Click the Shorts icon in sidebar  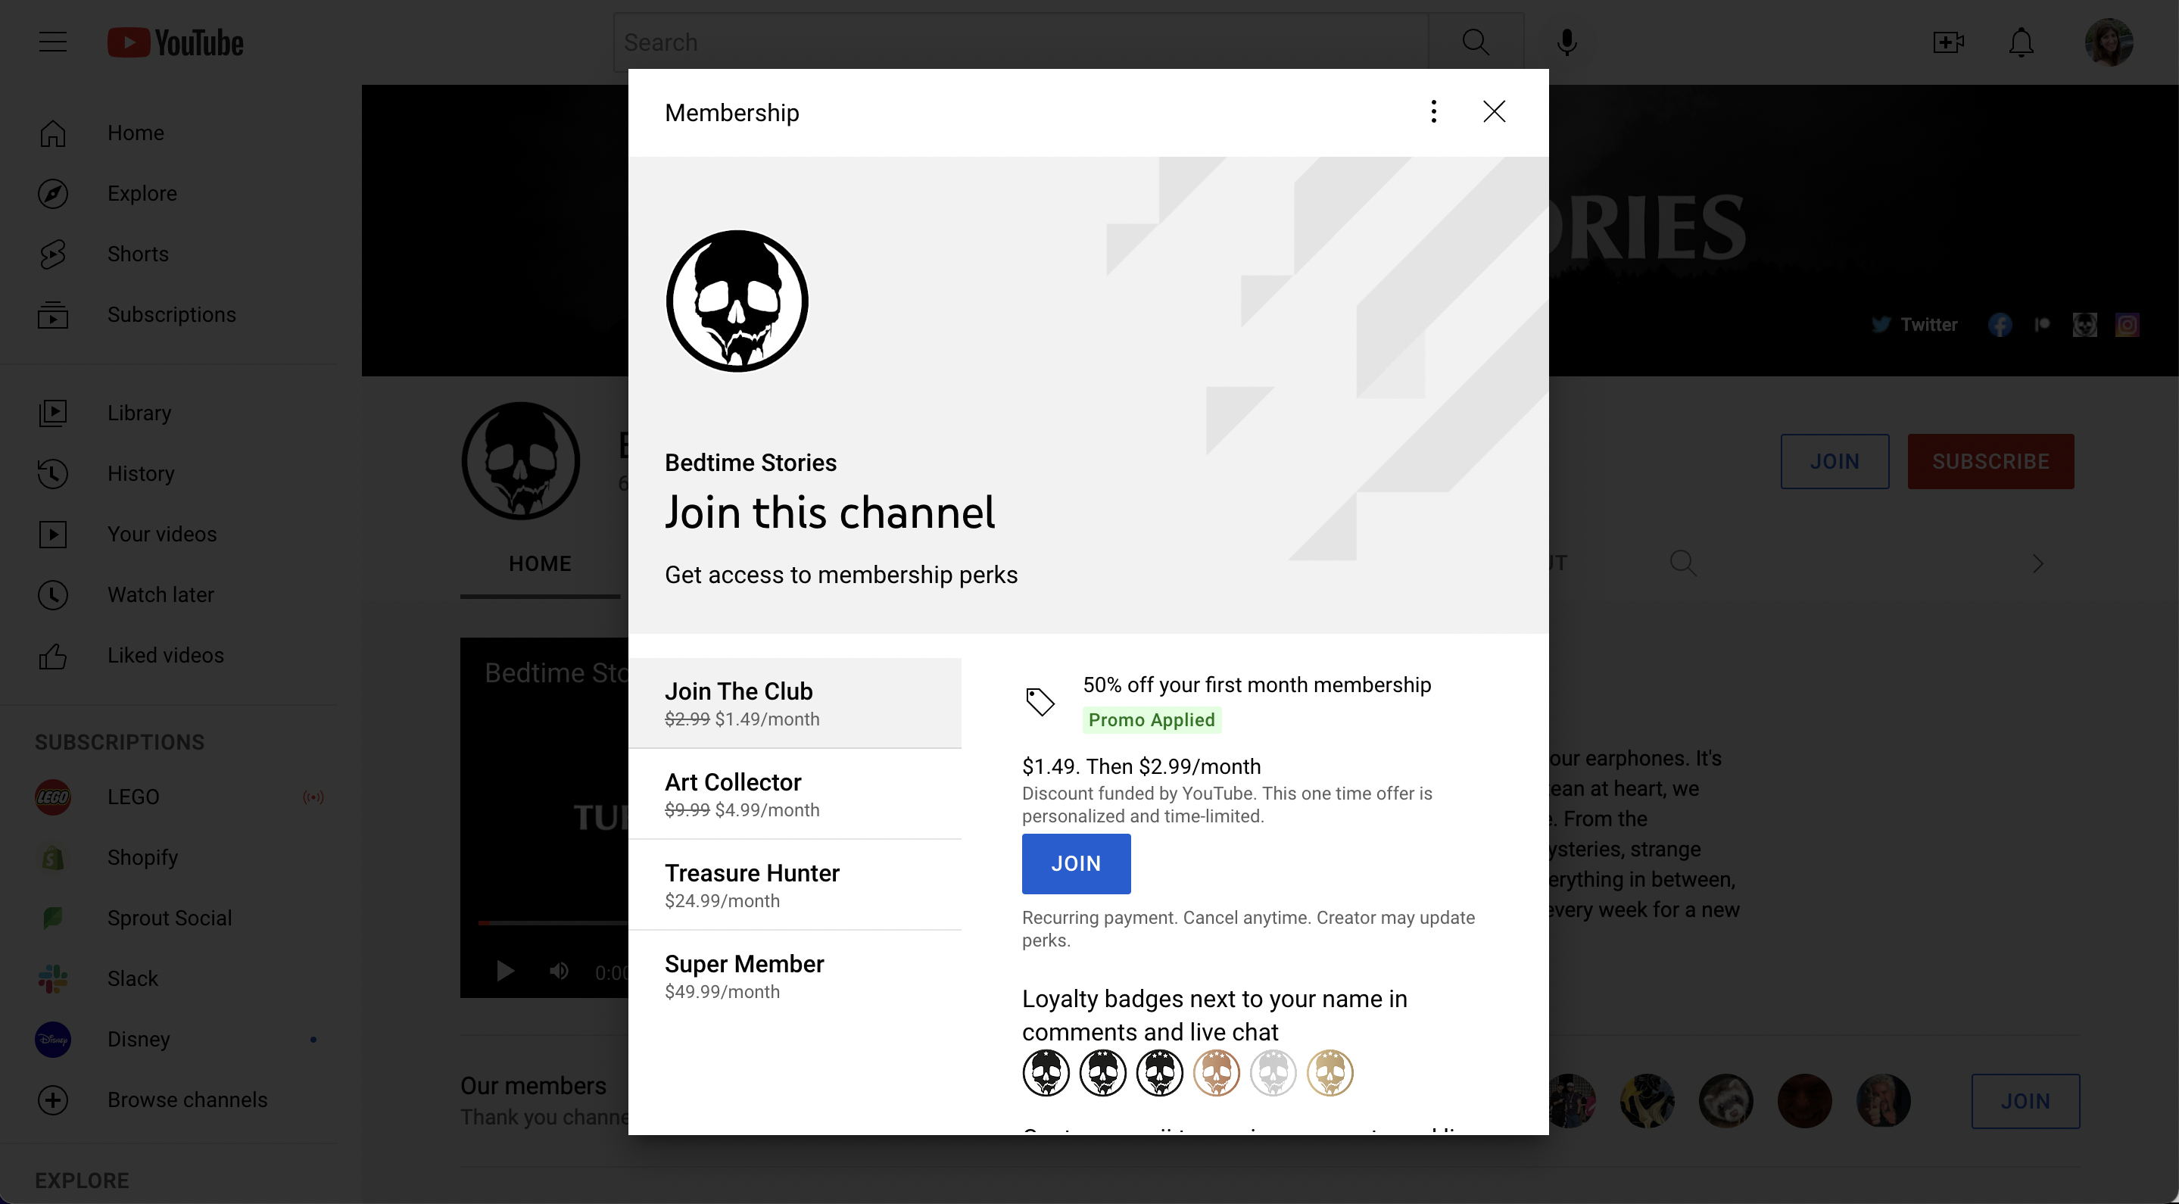[52, 254]
